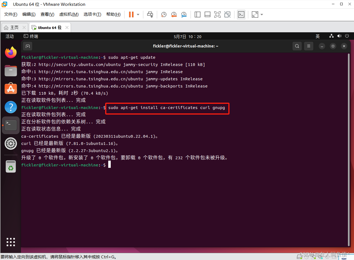
Task: Click the terminal title fickler@fickler-virtual-machine: ~
Action: tap(186, 46)
